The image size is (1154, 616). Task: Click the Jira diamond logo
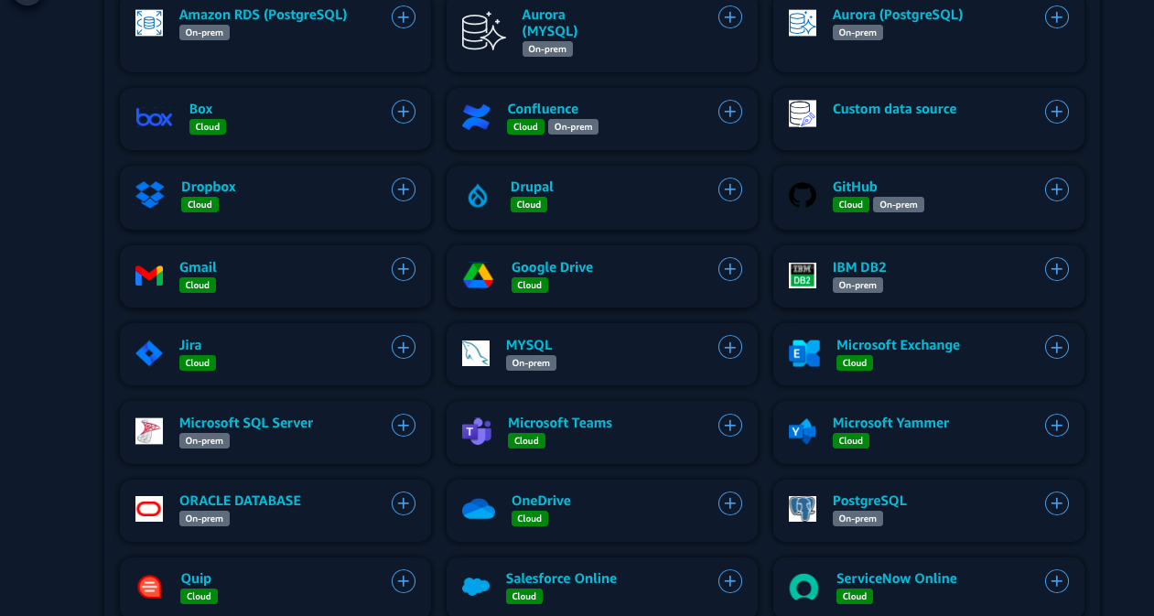pyautogui.click(x=149, y=353)
